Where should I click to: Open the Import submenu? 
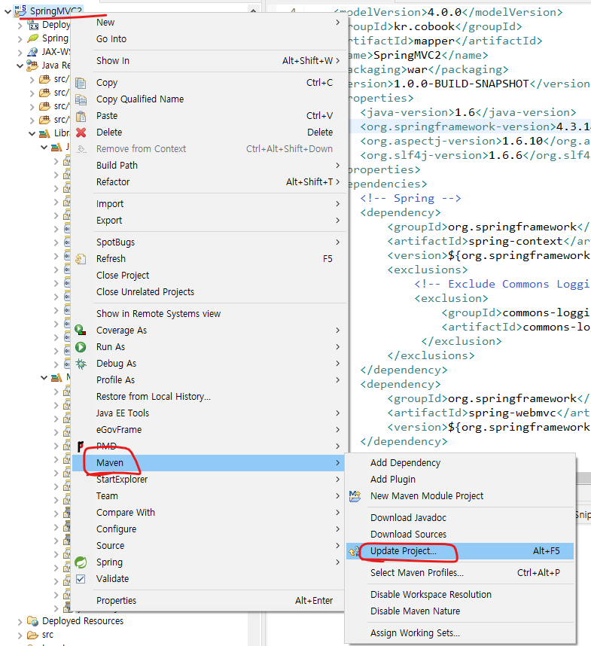(209, 204)
